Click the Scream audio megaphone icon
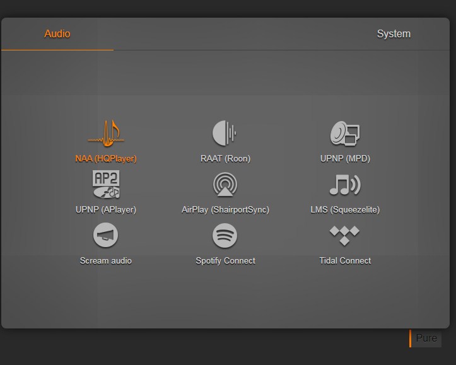This screenshot has height=365, width=456. pyautogui.click(x=106, y=236)
